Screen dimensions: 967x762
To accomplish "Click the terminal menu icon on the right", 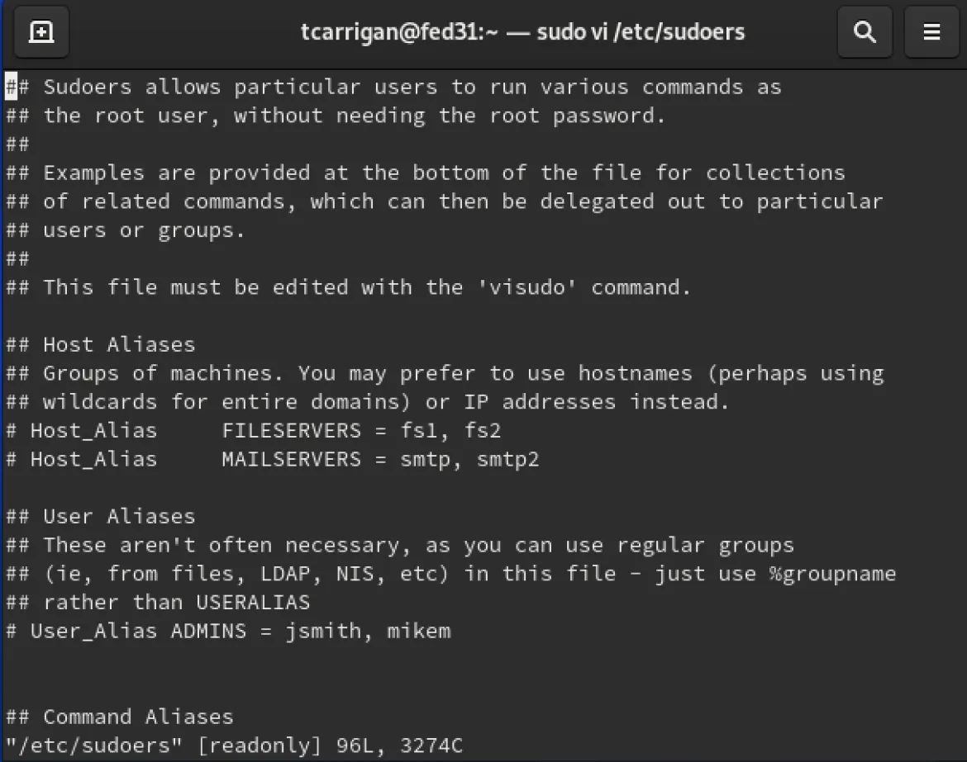I will (931, 31).
